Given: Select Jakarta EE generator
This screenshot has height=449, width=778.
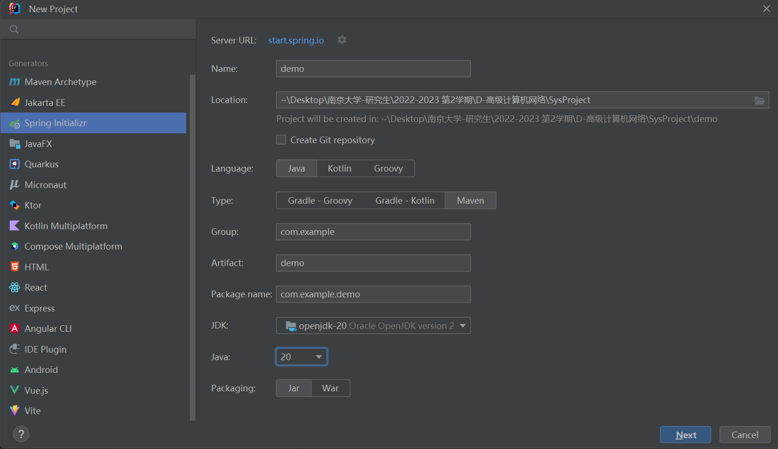Looking at the screenshot, I should click(x=94, y=103).
